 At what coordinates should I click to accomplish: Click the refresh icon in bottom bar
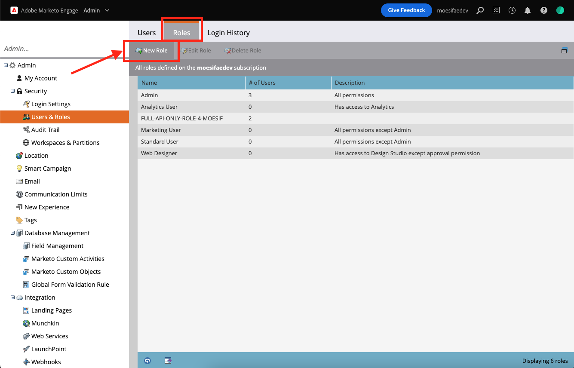click(x=147, y=361)
